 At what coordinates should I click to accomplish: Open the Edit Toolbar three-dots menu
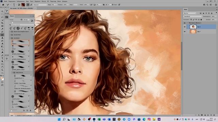(2, 73)
